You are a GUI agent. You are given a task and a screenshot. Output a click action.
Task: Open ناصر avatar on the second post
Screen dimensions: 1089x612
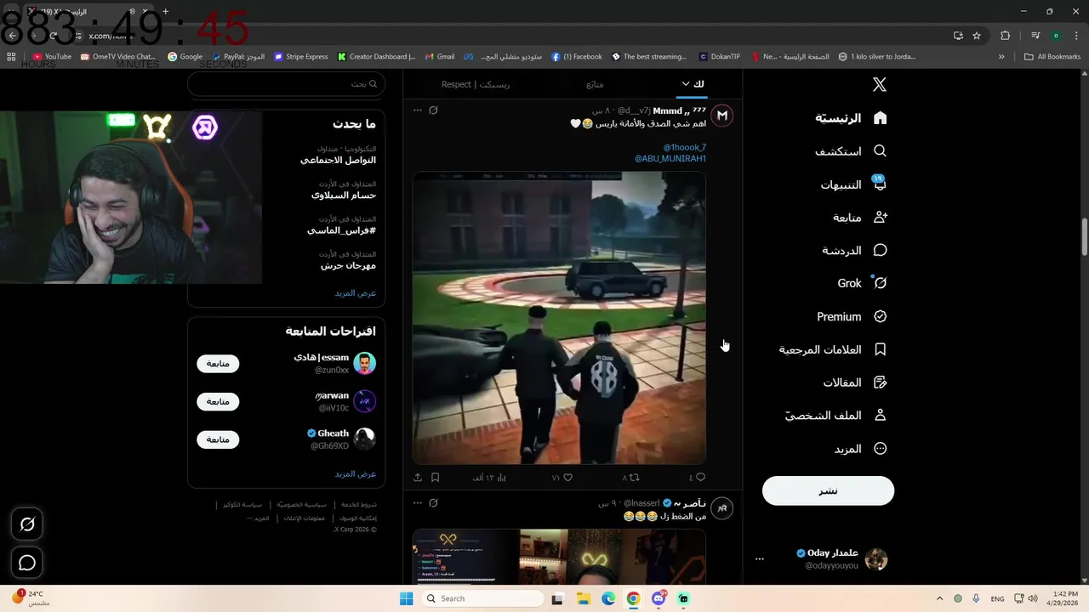722,508
